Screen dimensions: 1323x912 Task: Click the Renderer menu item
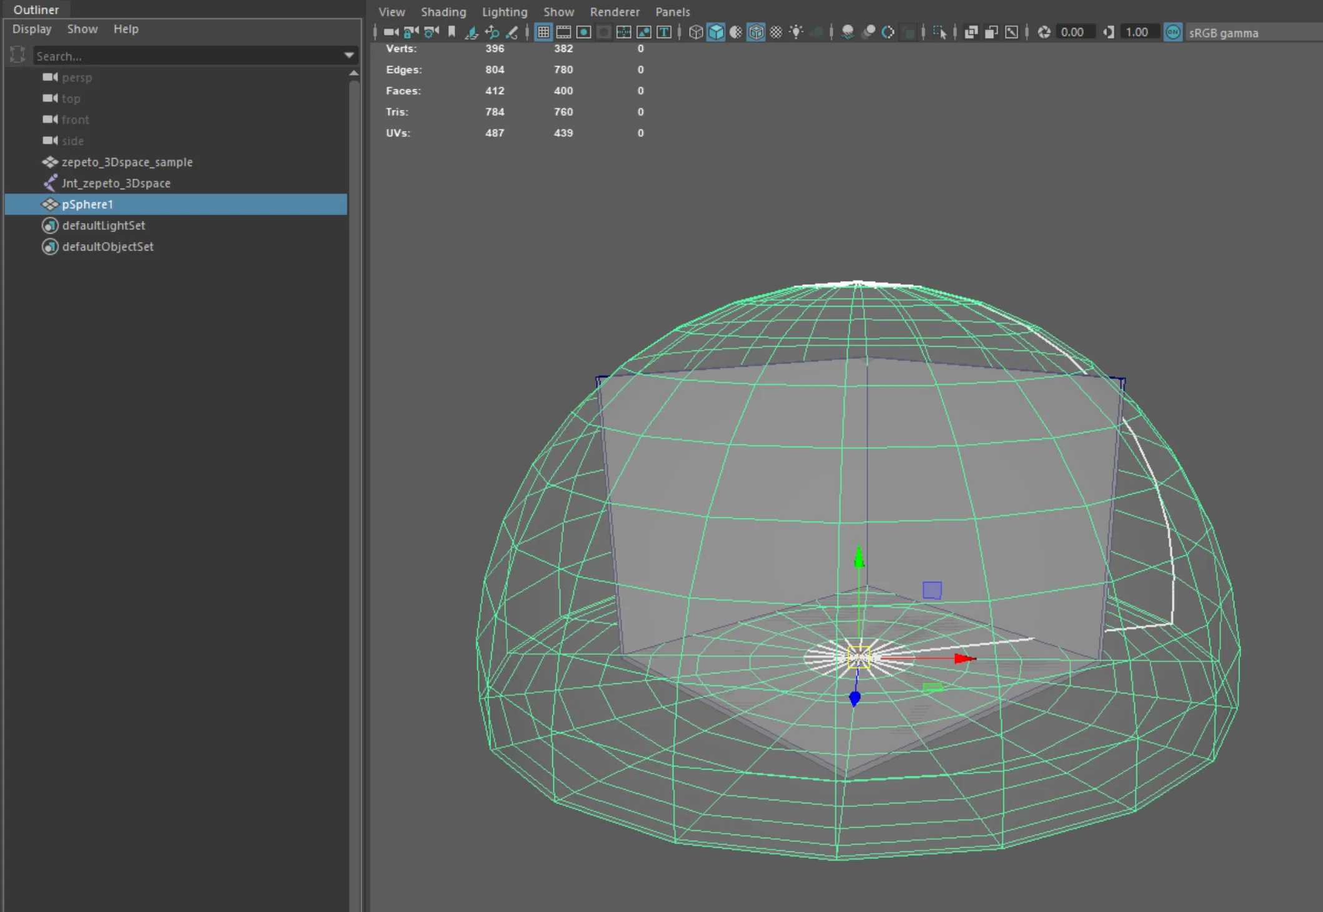point(613,11)
